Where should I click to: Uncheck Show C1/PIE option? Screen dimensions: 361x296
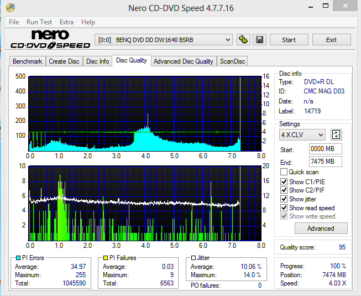284,181
